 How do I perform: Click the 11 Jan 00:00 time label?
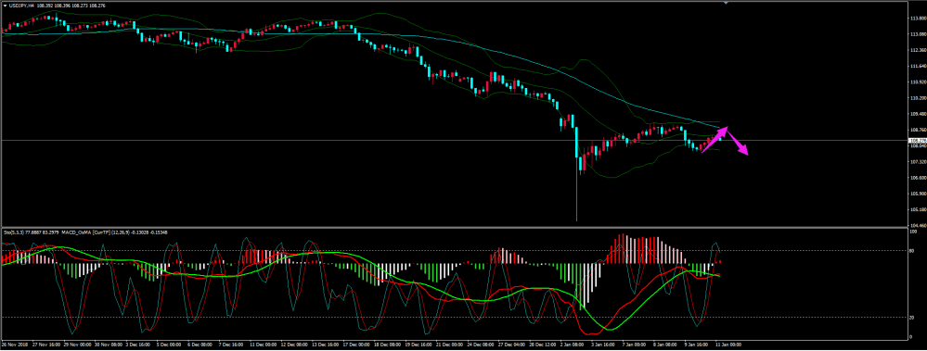[x=728, y=344]
